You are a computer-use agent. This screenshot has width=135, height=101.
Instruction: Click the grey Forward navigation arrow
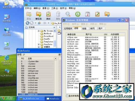pyautogui.click(x=32, y=23)
